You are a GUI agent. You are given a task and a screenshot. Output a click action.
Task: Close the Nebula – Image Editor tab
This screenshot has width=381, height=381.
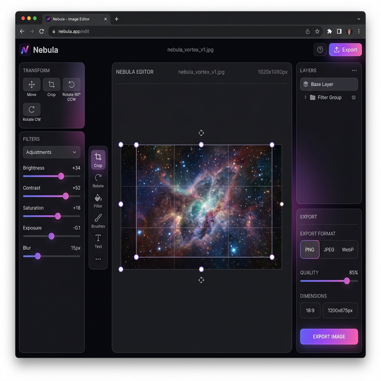click(x=105, y=19)
